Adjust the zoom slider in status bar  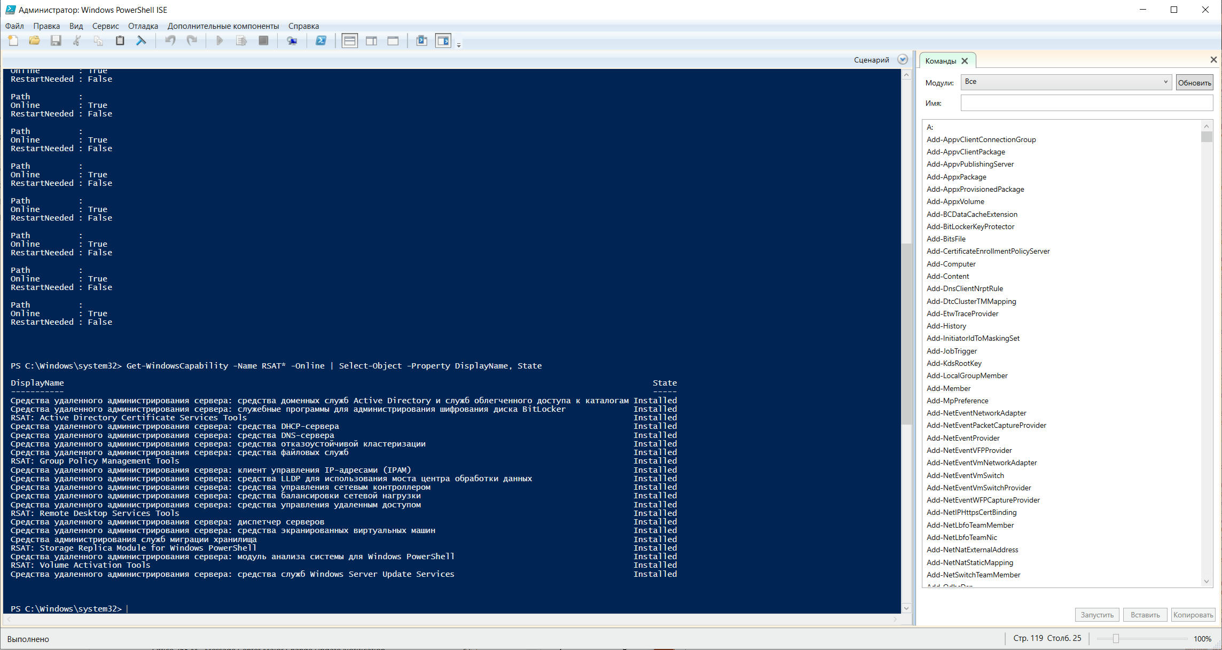1116,639
